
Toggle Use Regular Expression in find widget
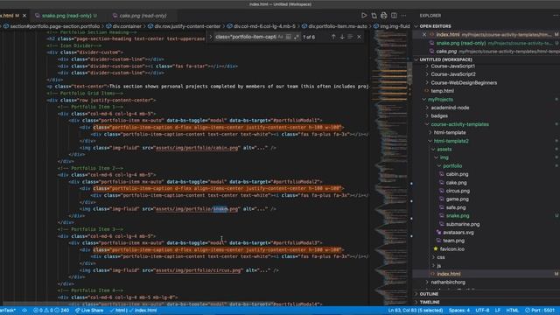pos(296,37)
